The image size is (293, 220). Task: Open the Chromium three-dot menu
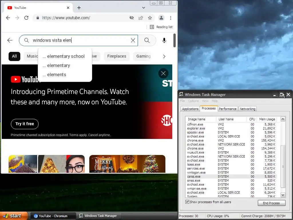tap(171, 18)
